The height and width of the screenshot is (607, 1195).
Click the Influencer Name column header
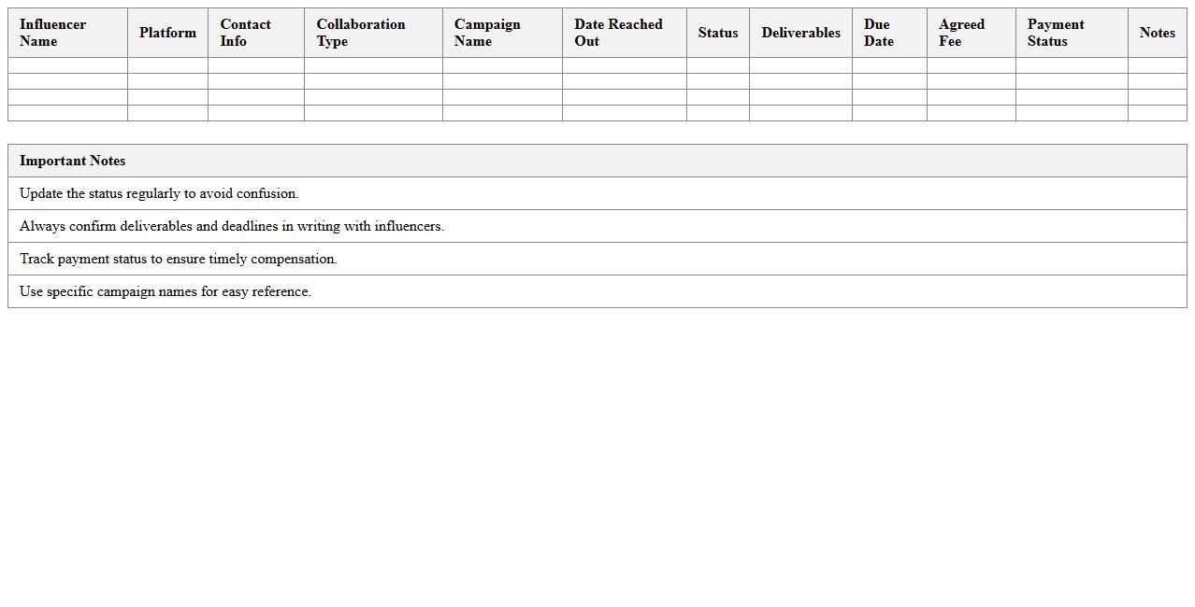pos(67,33)
